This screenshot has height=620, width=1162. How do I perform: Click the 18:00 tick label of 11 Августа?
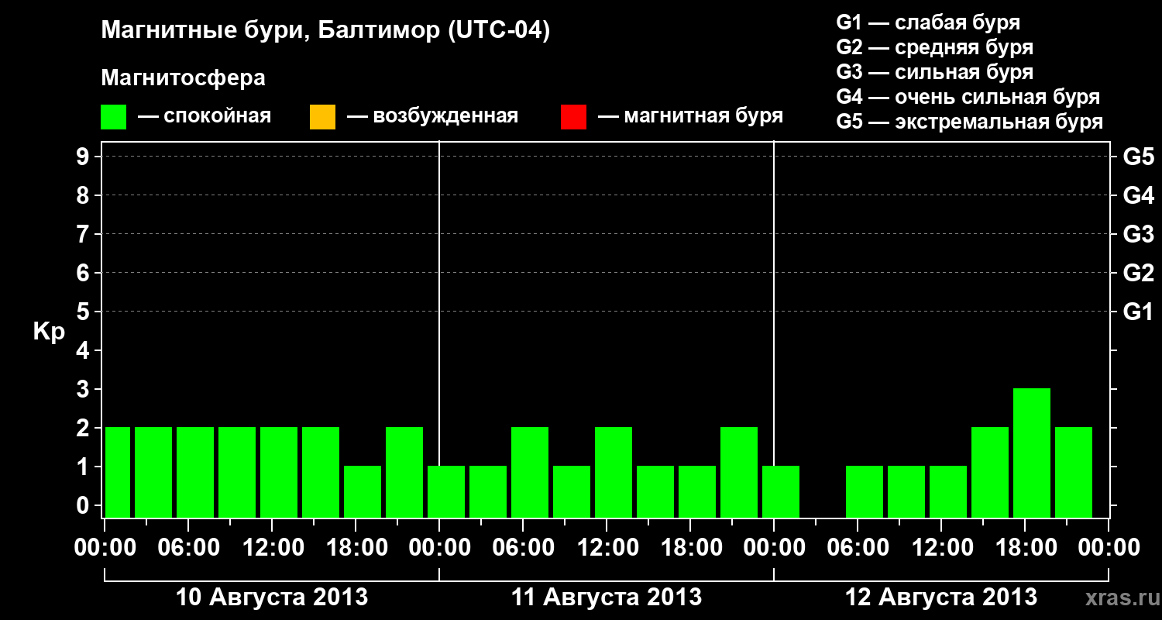(x=690, y=547)
